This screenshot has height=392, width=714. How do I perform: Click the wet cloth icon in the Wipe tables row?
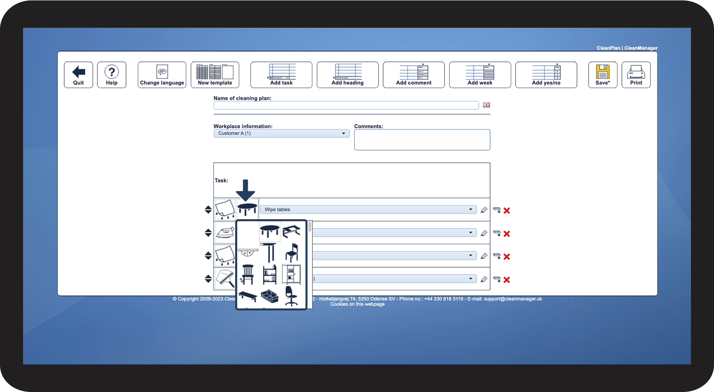(x=225, y=210)
